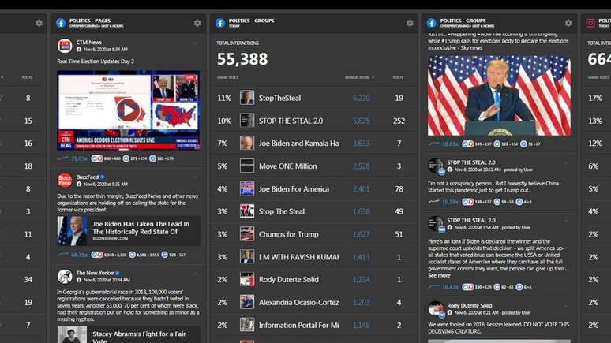The width and height of the screenshot is (611, 343).
Task: Expand options chevron on CTM News post
Action: click(x=195, y=43)
